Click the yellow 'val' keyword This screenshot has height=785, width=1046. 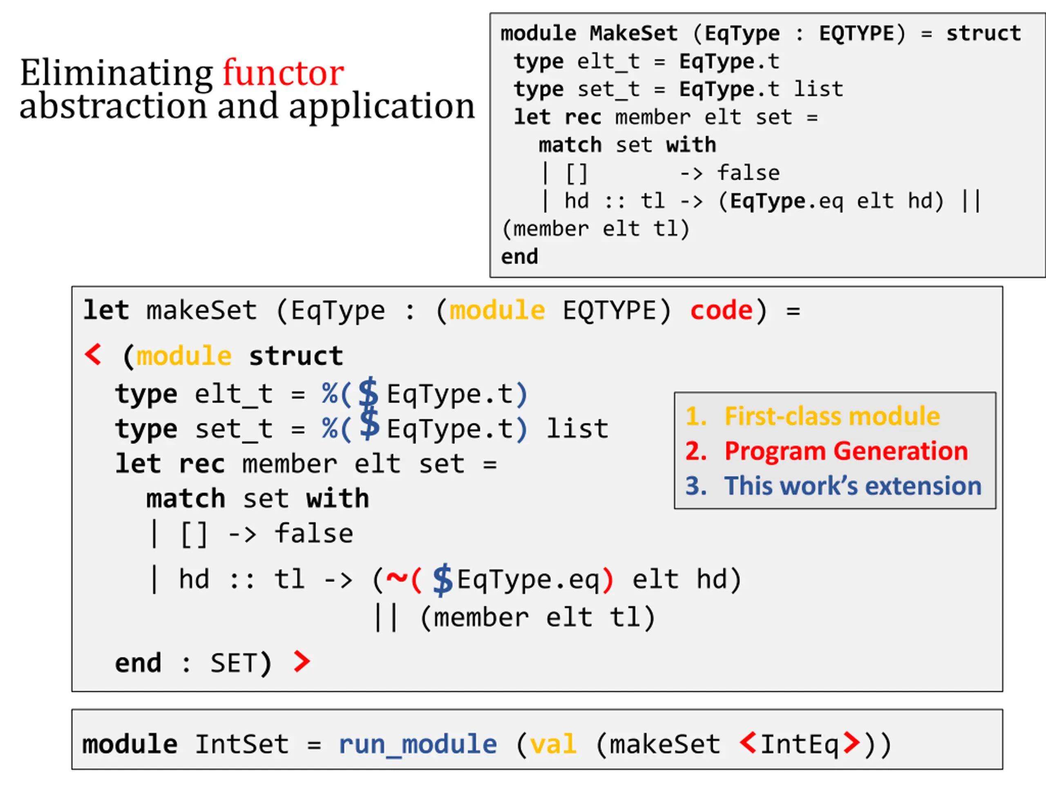click(x=553, y=744)
